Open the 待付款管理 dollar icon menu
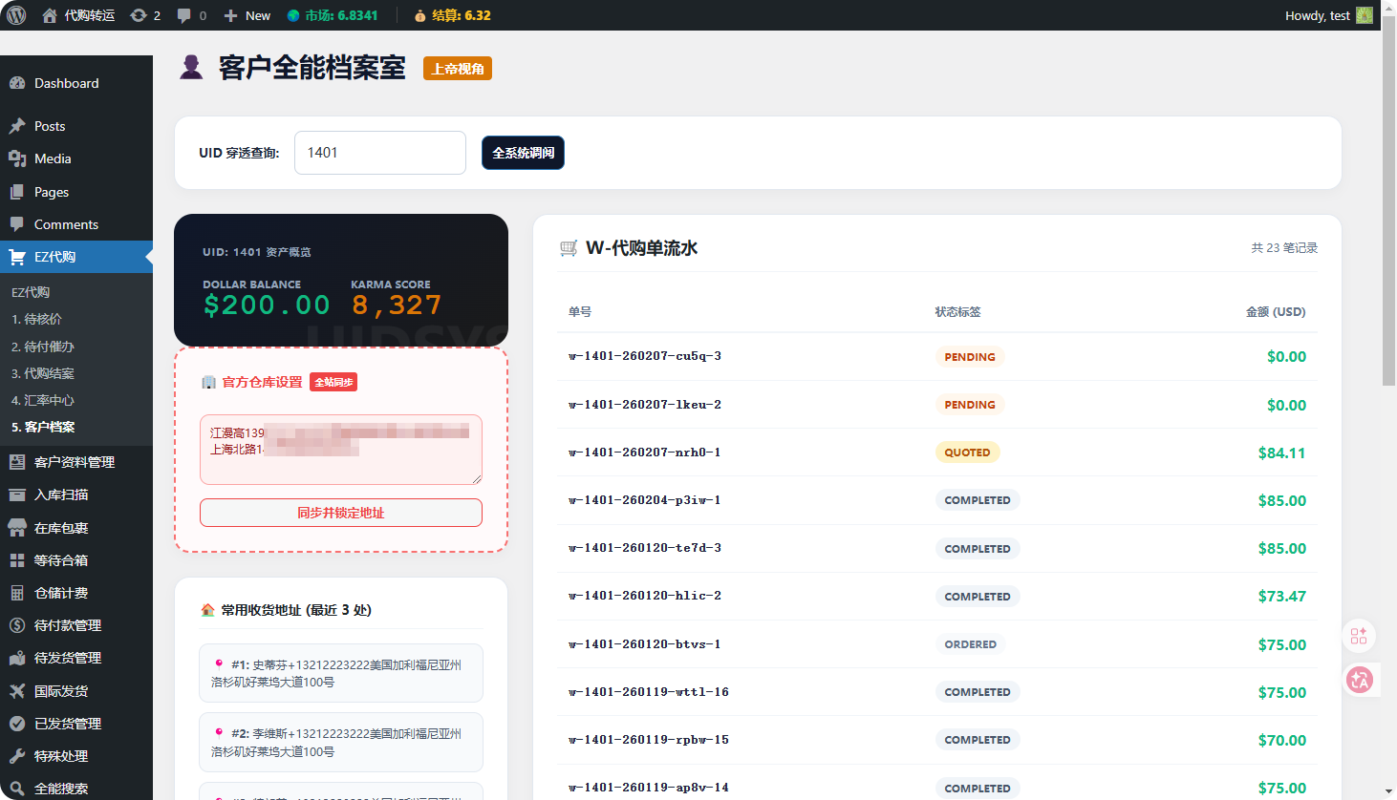 coord(17,625)
